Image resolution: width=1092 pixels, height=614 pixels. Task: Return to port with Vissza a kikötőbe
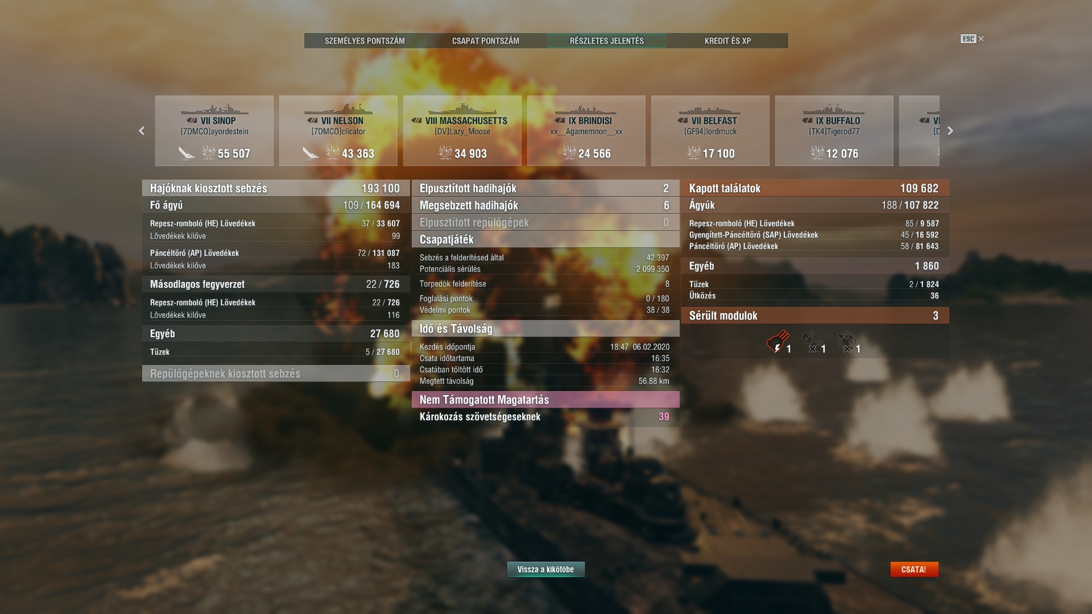(545, 569)
